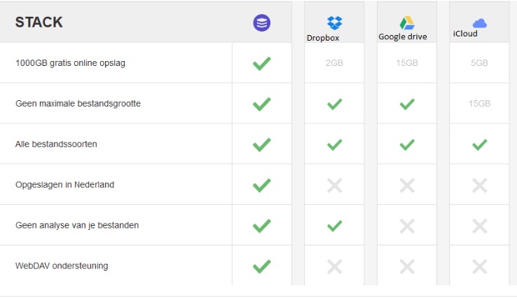Click the Google Drive 15GB storage value
This screenshot has height=298, width=517.
407,62
